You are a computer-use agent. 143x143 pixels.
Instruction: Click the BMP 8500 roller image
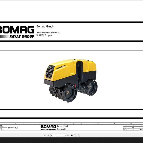point(71,81)
